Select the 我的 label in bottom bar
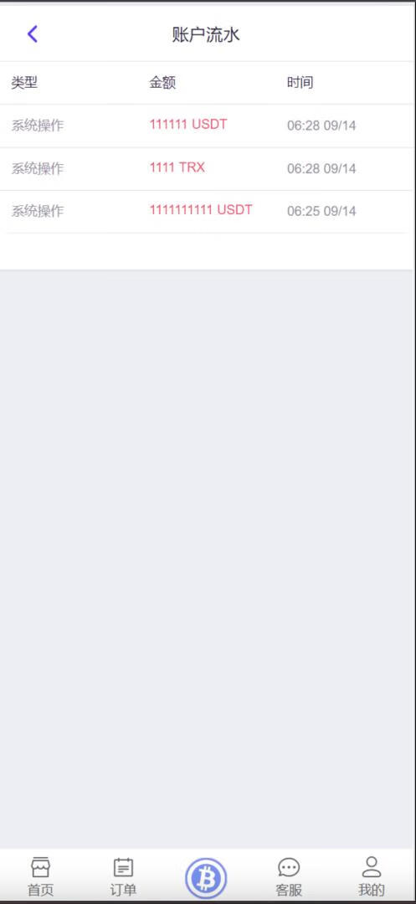 372,890
